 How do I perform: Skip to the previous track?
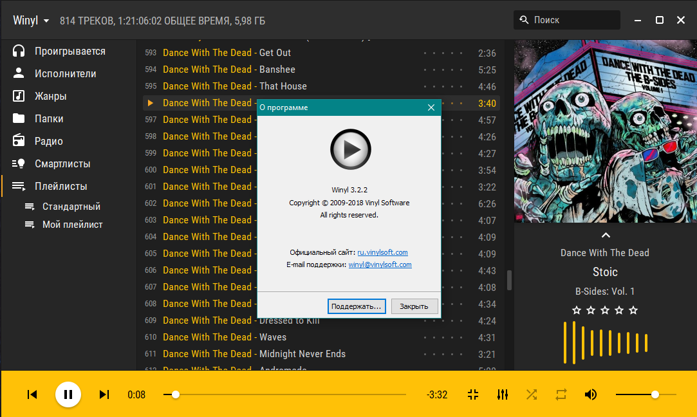pyautogui.click(x=32, y=394)
